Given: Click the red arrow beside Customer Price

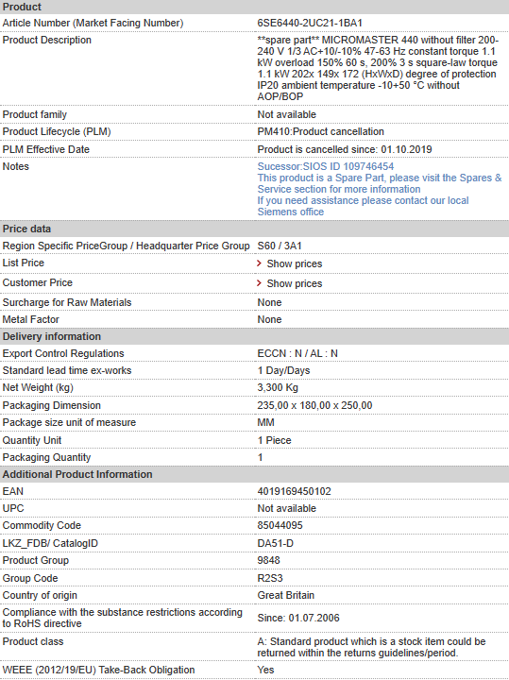Looking at the screenshot, I should [x=259, y=283].
